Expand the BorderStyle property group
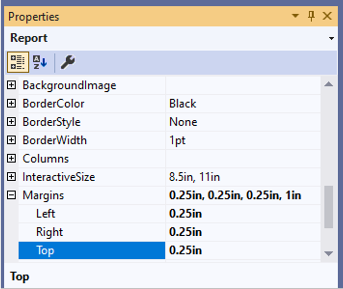 click(x=11, y=122)
